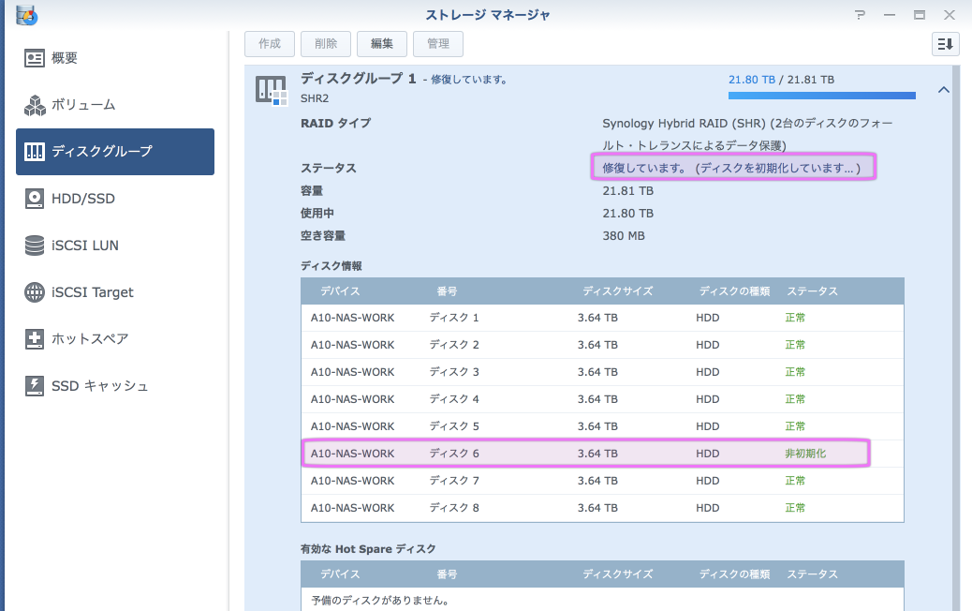Click the ホットスペア plus icon

click(35, 339)
